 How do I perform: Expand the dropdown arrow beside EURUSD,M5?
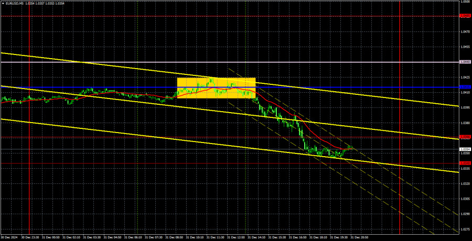(x=3, y=3)
